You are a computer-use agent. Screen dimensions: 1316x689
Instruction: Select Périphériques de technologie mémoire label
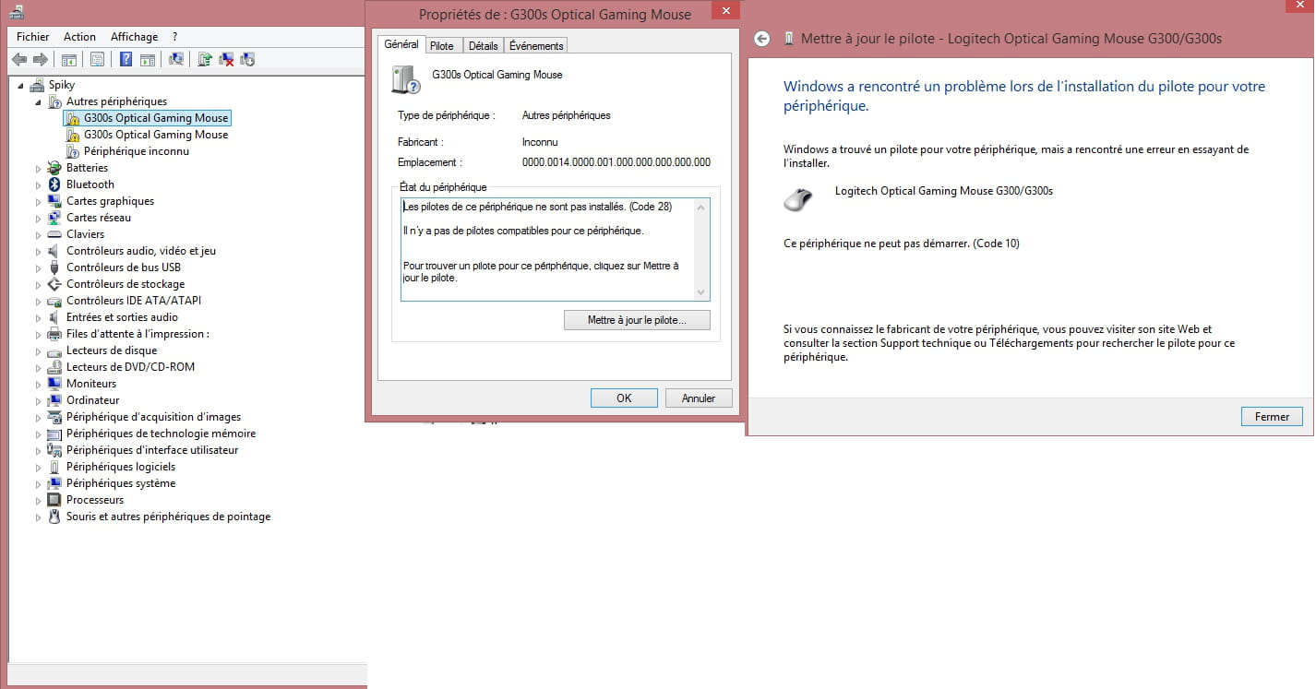point(161,434)
